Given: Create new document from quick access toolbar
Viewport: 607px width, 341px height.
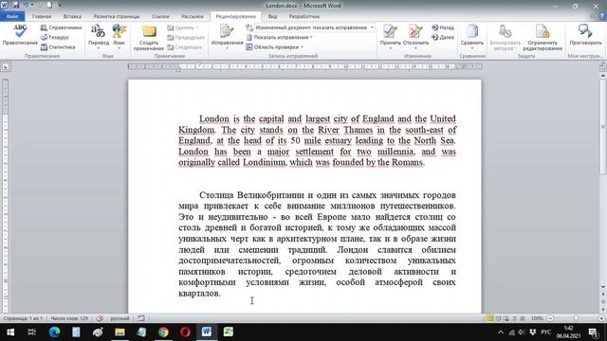Looking at the screenshot, I should pyautogui.click(x=49, y=5).
